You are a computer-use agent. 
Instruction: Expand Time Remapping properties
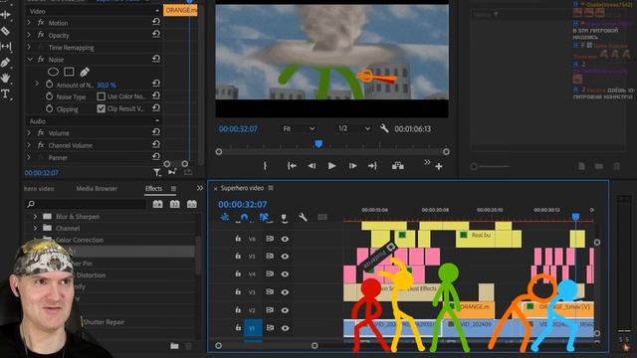click(29, 47)
